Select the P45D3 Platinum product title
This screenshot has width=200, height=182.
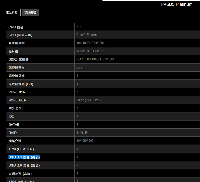point(177,4)
